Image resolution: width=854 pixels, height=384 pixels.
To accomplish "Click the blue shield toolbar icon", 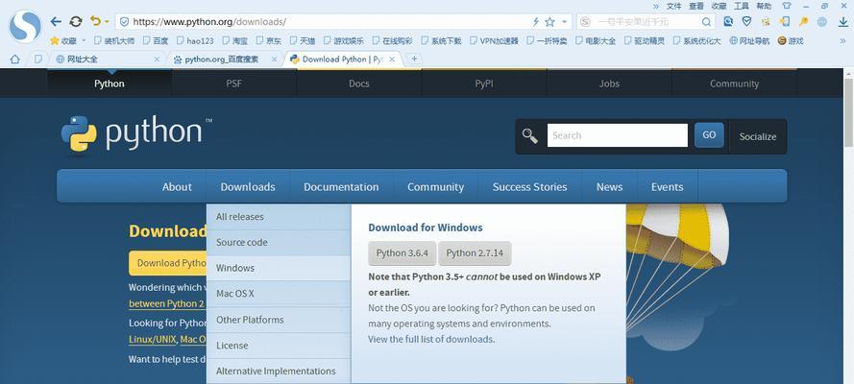I will [747, 22].
